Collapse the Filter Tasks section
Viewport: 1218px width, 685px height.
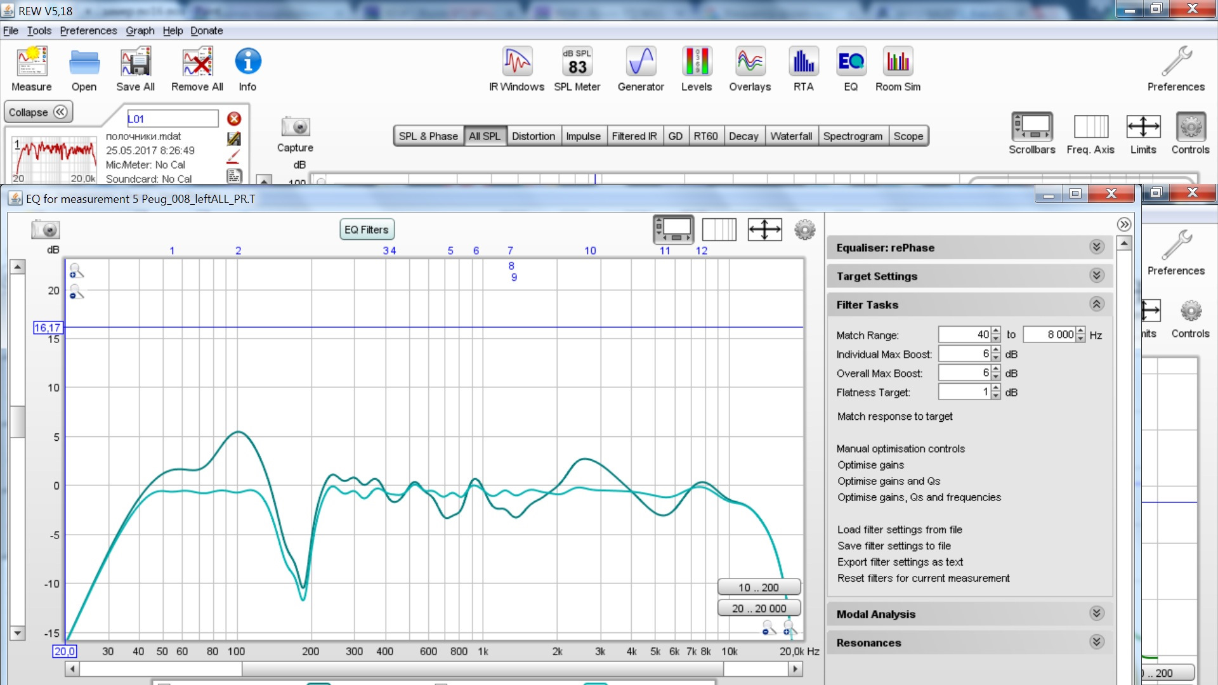point(1097,304)
